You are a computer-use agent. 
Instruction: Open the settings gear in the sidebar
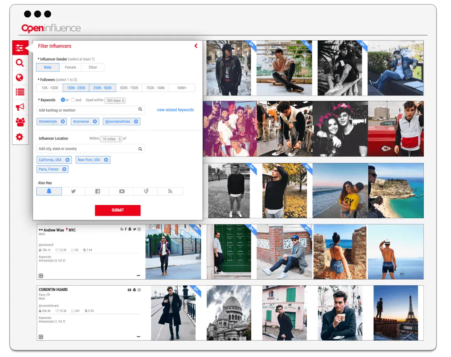[20, 137]
